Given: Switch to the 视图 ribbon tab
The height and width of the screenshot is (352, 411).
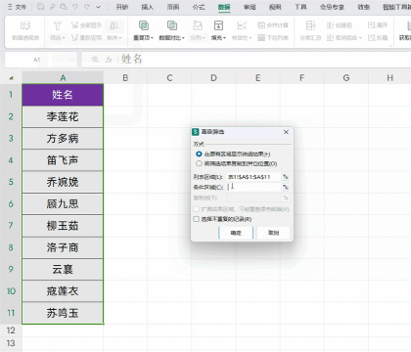Looking at the screenshot, I should pos(275,7).
